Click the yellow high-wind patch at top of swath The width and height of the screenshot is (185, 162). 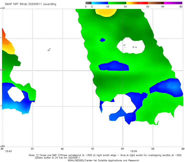tap(106, 12)
